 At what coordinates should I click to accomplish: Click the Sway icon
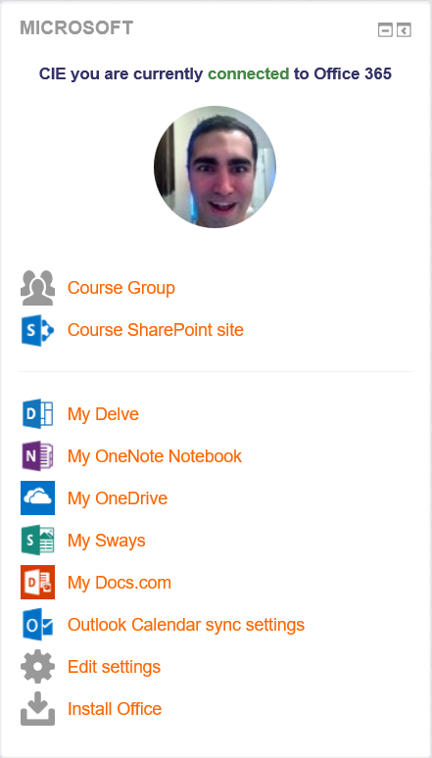[x=37, y=540]
